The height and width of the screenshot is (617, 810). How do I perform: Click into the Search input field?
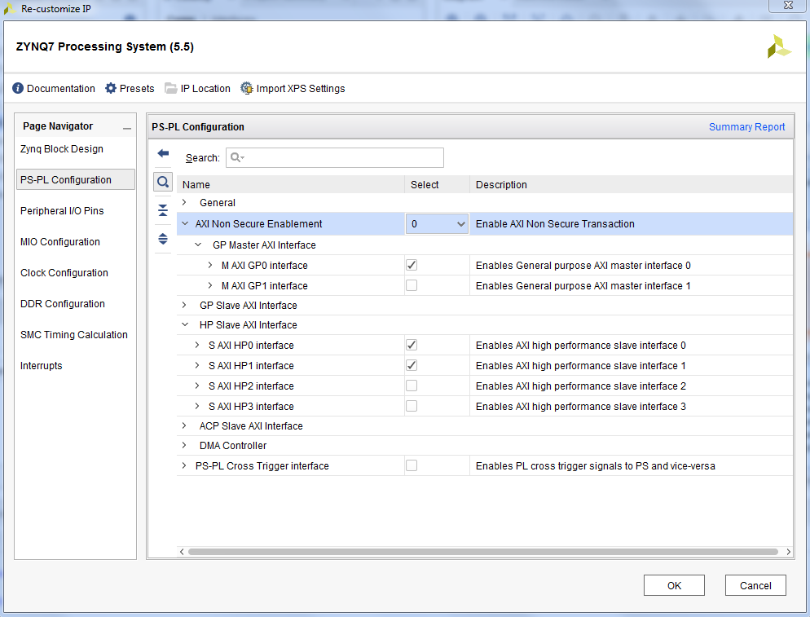click(x=335, y=157)
